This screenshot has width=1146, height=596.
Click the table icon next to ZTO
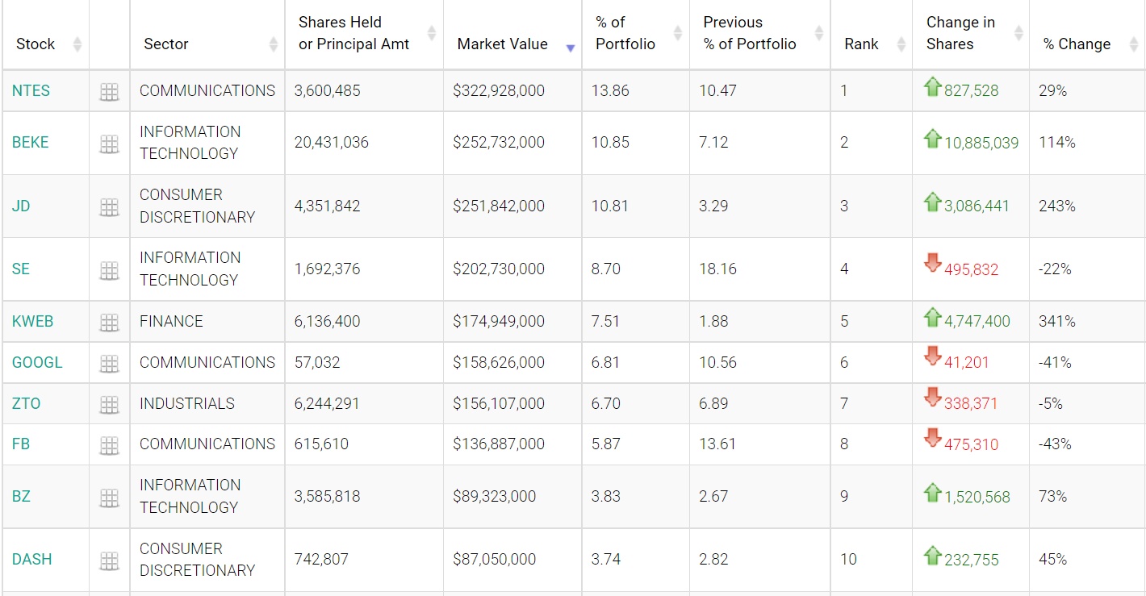(109, 405)
